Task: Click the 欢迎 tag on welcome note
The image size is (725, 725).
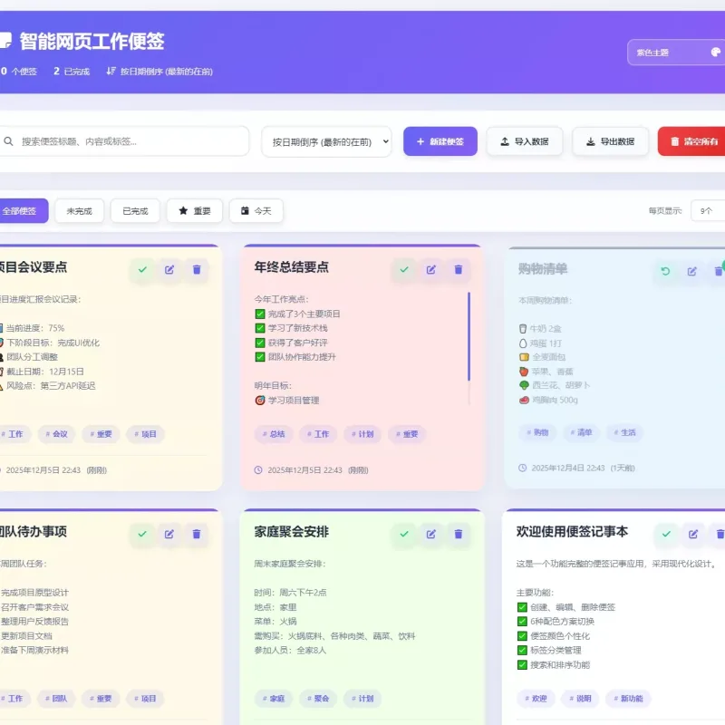Action: pyautogui.click(x=536, y=699)
